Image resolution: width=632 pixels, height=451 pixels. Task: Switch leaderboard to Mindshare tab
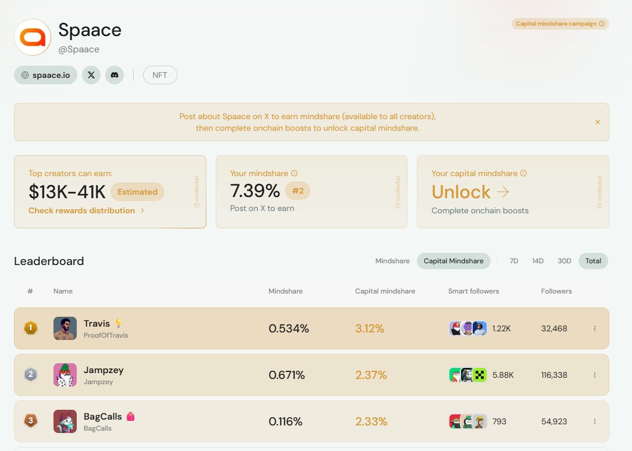[392, 261]
